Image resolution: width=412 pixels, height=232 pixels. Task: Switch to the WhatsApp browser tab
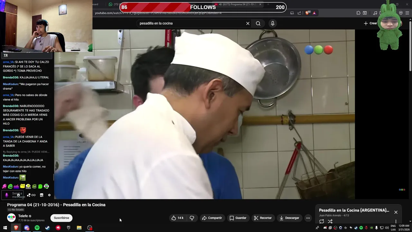[x=114, y=4]
